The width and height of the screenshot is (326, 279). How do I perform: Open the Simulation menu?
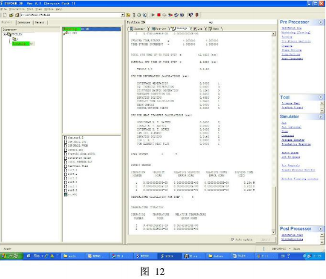pos(17,9)
